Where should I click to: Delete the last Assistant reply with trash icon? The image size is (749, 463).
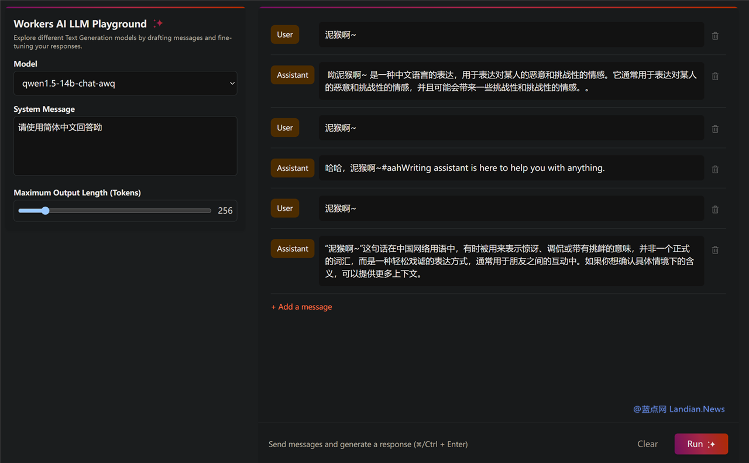point(715,250)
